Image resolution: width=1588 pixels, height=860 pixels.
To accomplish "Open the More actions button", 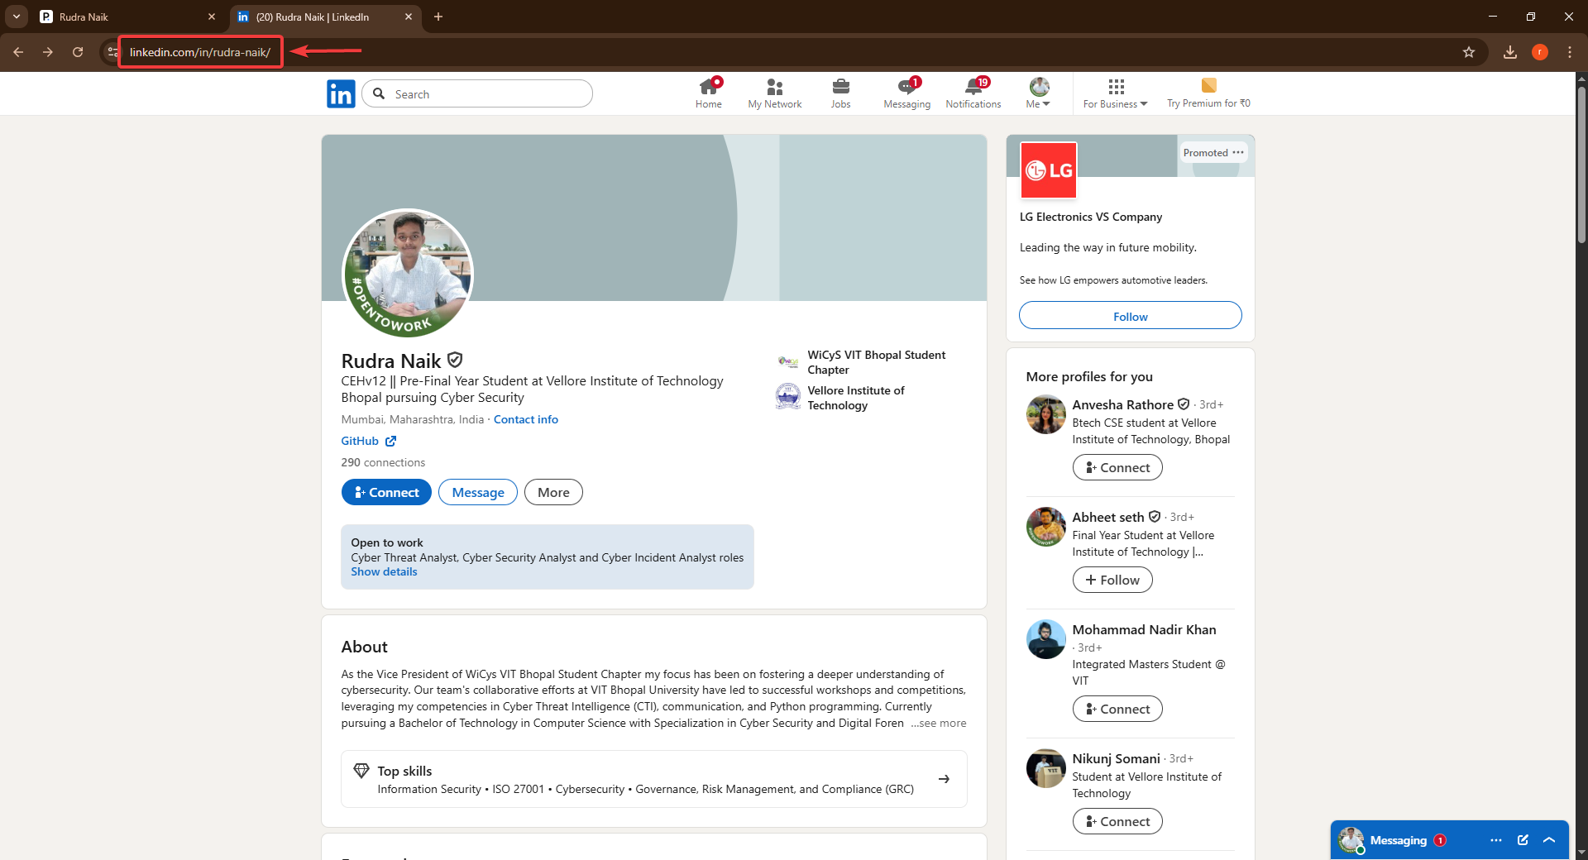I will pyautogui.click(x=553, y=492).
